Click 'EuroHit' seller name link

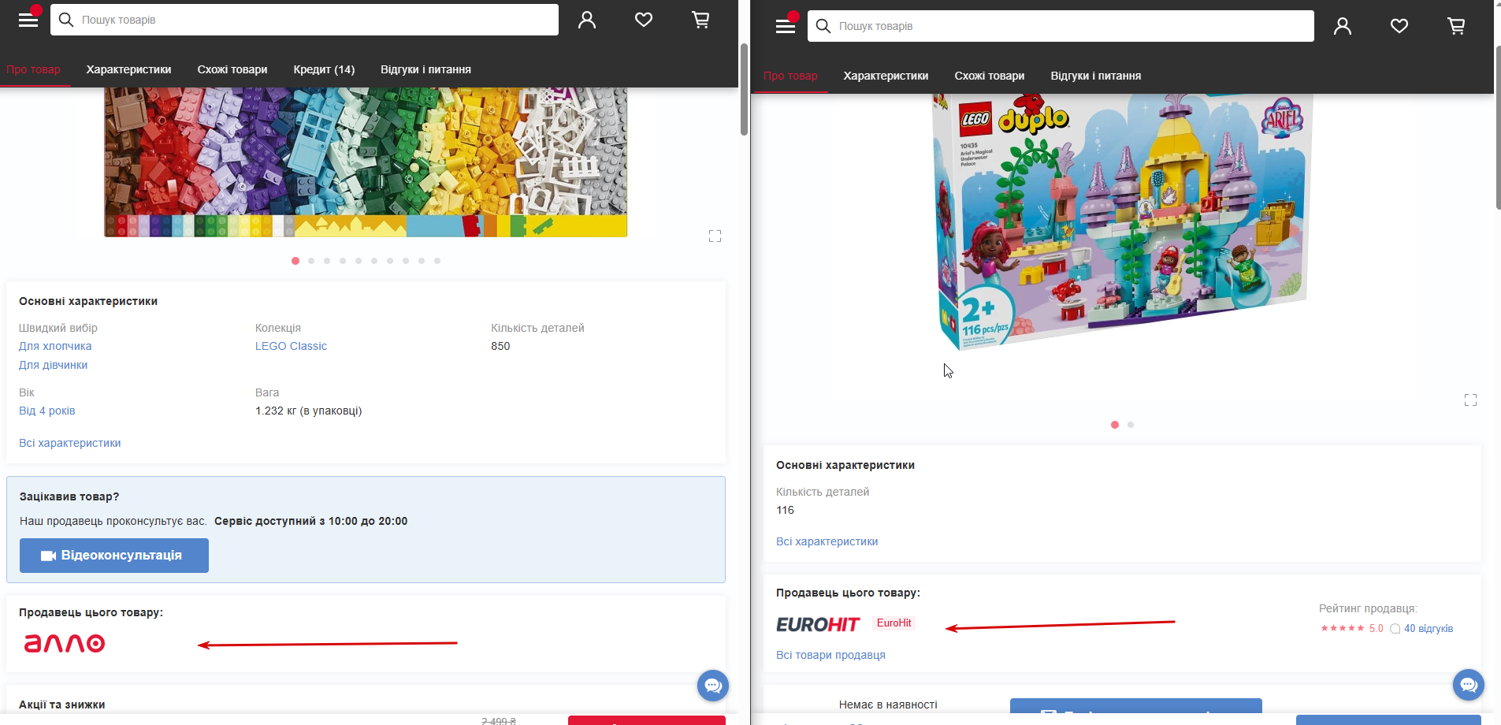click(x=894, y=623)
